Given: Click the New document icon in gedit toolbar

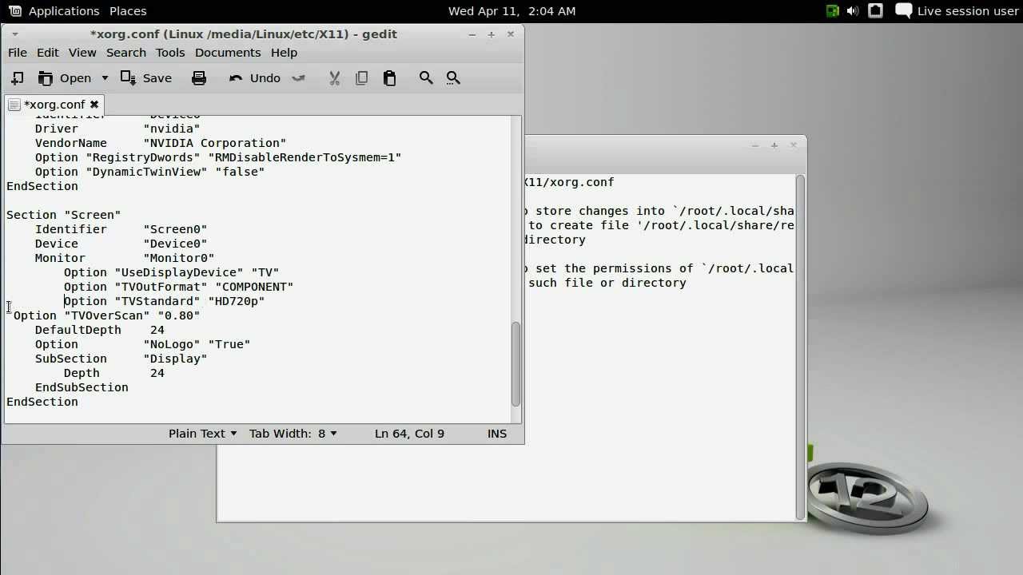Looking at the screenshot, I should (x=18, y=77).
